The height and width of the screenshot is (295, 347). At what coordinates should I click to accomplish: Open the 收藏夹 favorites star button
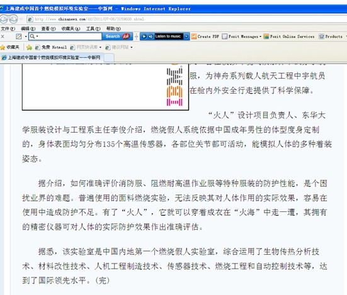click(10, 47)
